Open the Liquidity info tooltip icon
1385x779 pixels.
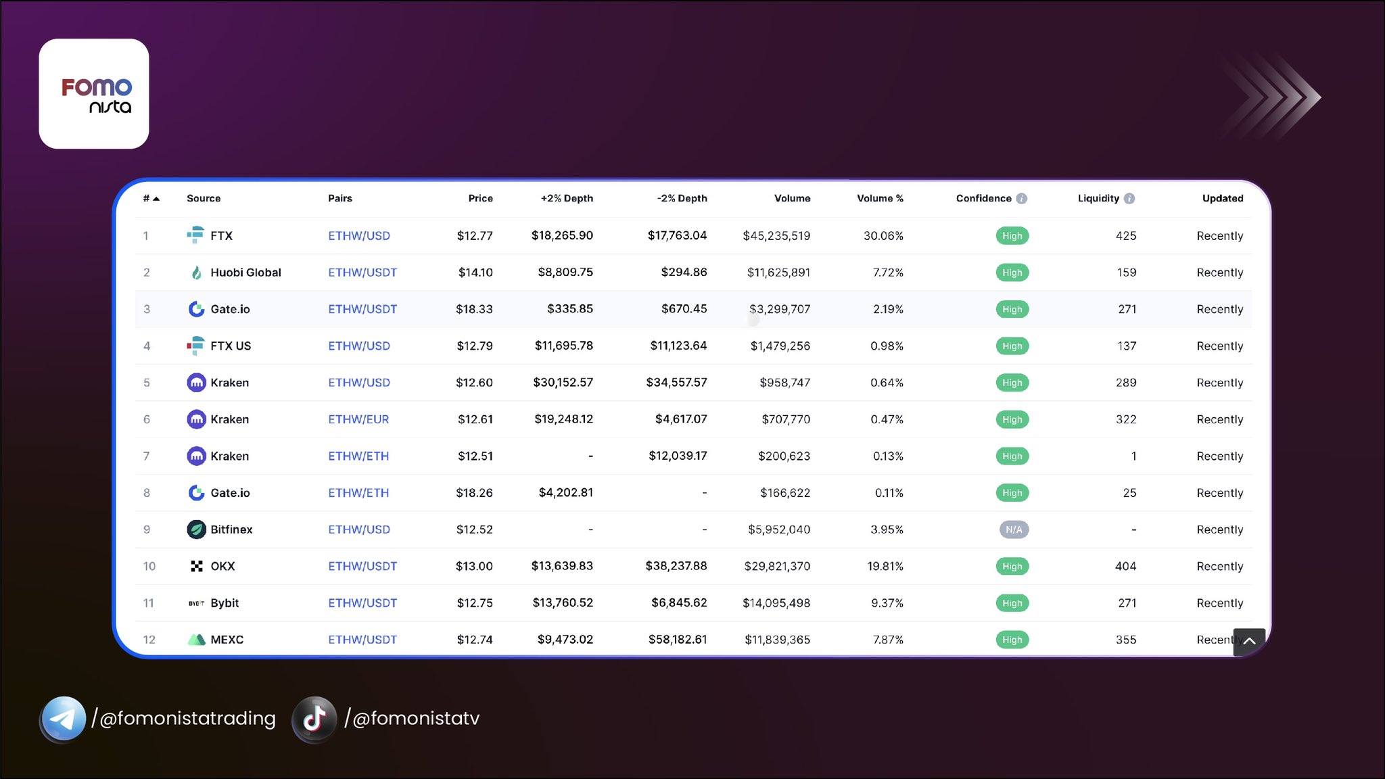point(1129,198)
